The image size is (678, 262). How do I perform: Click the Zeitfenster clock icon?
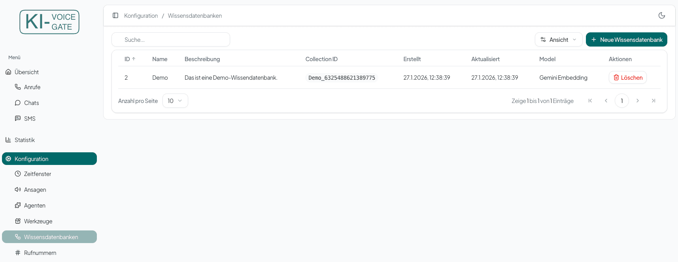tap(18, 174)
